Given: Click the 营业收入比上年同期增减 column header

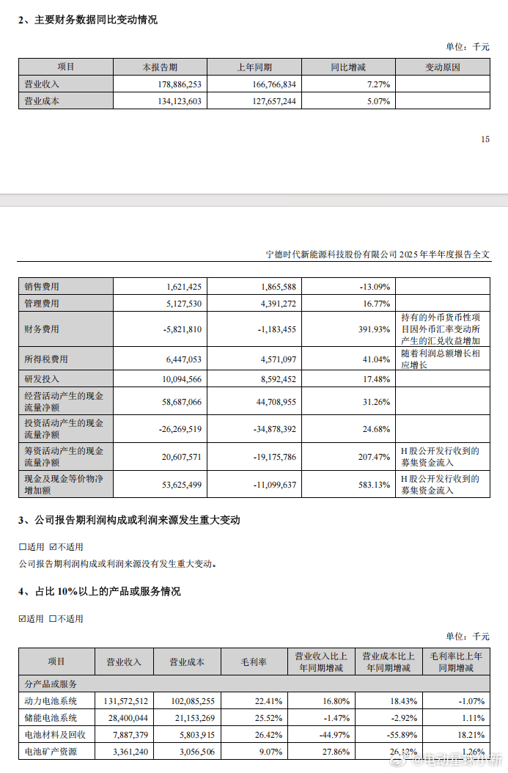Looking at the screenshot, I should [x=321, y=662].
